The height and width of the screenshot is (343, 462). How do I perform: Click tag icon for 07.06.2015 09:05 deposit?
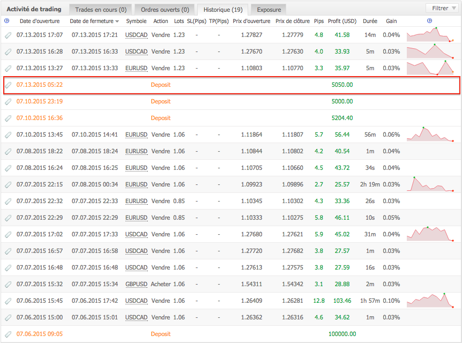click(x=8, y=334)
